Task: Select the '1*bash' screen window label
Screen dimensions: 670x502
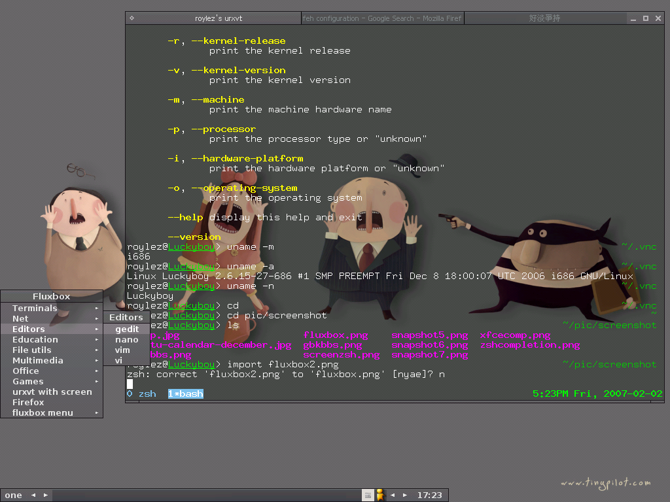Action: coord(185,393)
